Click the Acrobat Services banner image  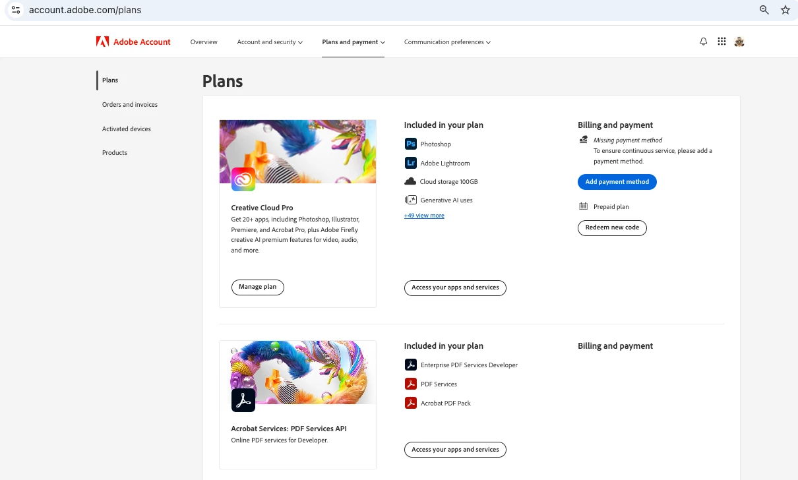coord(298,373)
